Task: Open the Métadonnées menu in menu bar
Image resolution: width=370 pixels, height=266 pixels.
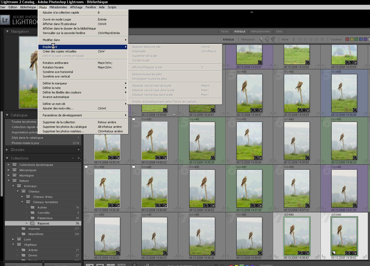Action: (x=58, y=7)
